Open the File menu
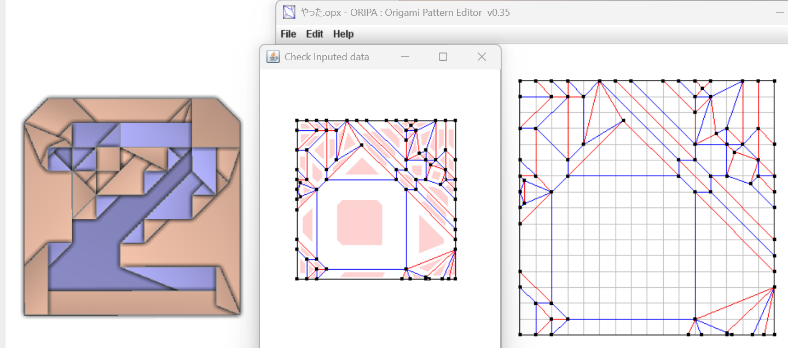 pyautogui.click(x=288, y=34)
